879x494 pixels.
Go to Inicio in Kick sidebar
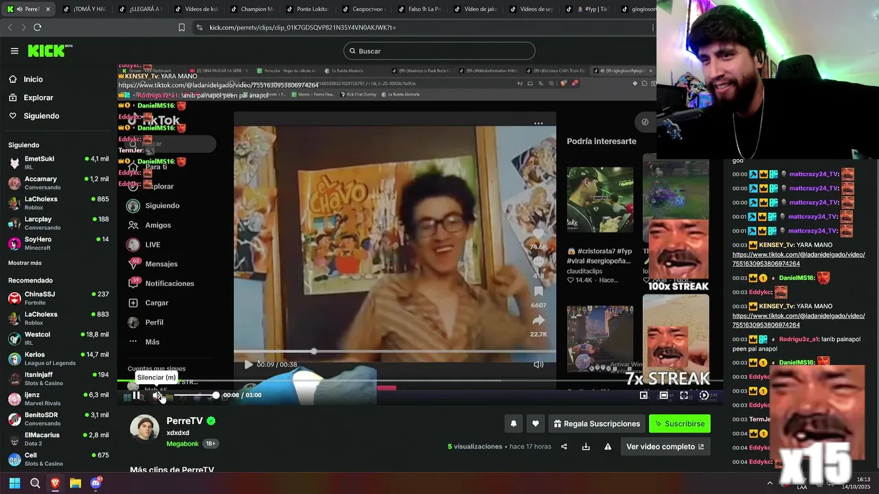pyautogui.click(x=58, y=79)
